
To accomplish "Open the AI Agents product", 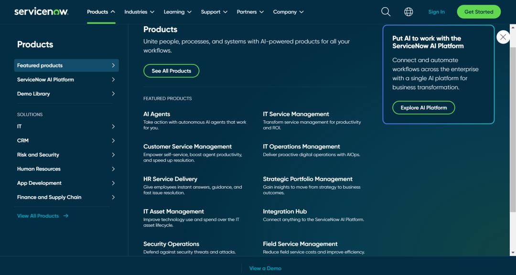I will [x=157, y=114].
